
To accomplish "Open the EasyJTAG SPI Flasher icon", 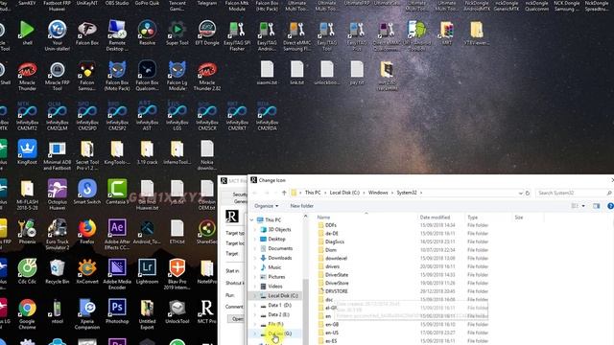I will 237,35.
